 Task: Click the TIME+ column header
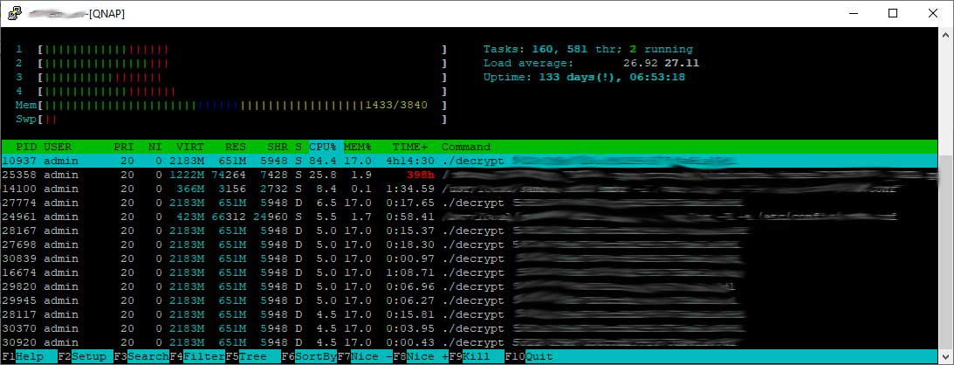click(410, 147)
